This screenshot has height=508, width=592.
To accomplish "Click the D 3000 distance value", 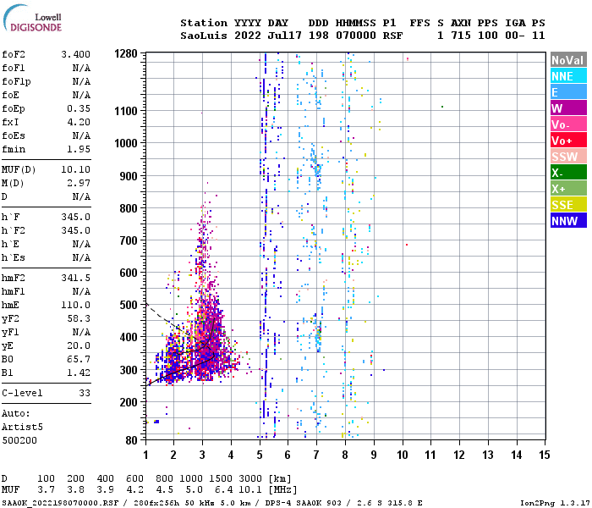I will (x=250, y=479).
